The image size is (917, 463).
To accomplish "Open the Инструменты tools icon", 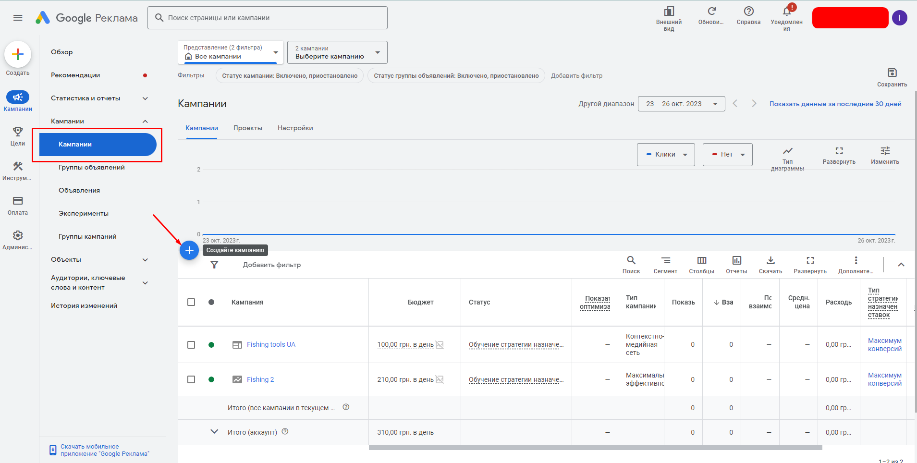I will [x=18, y=166].
